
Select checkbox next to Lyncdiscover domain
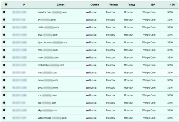pyautogui.click(x=4, y=42)
